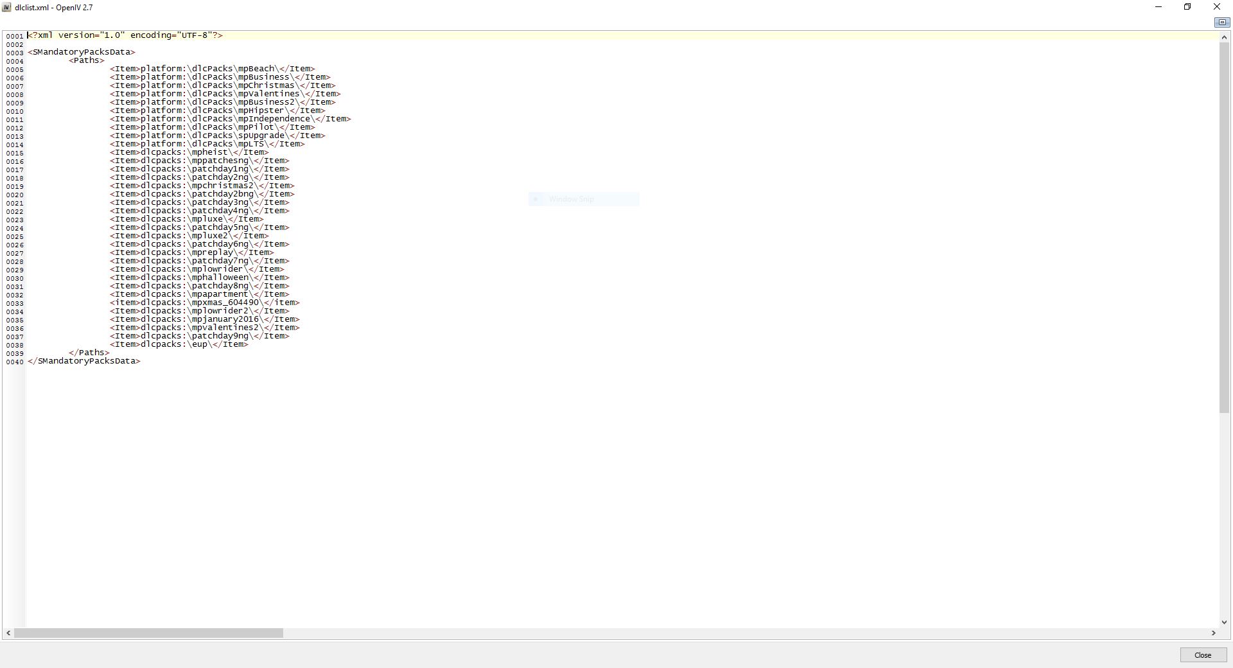Click vertical scrollbar up arrow
The height and width of the screenshot is (668, 1233).
1224,37
